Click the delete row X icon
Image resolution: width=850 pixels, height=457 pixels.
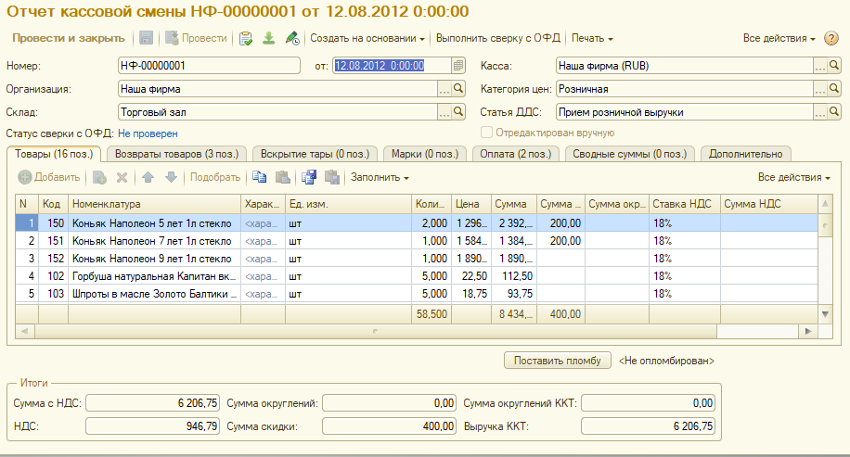122,177
